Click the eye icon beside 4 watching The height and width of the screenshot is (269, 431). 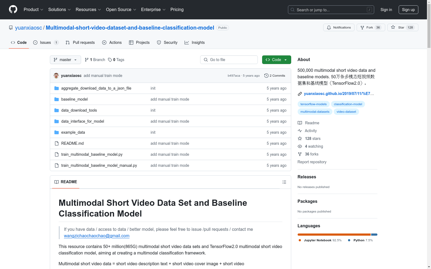click(300, 146)
